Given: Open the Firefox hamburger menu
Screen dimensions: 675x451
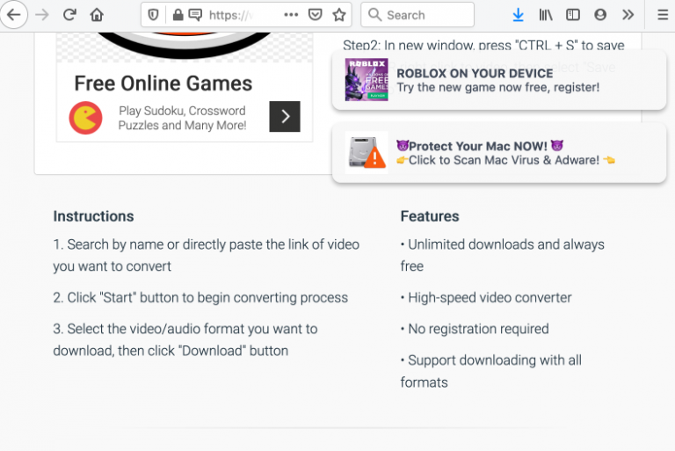Looking at the screenshot, I should [662, 15].
